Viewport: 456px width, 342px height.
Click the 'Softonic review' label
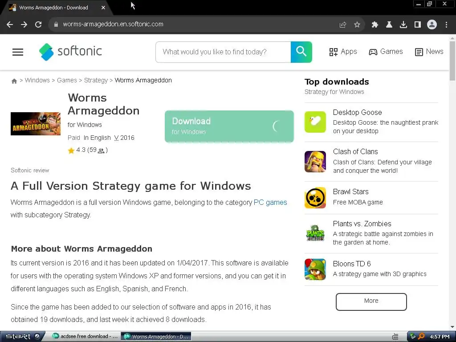[30, 171]
